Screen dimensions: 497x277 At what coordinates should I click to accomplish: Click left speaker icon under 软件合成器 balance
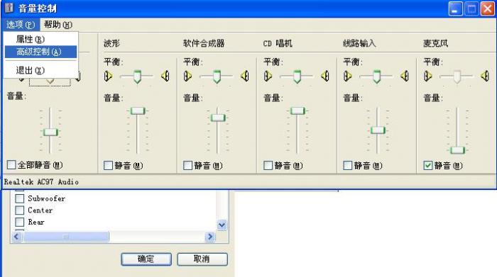point(188,76)
